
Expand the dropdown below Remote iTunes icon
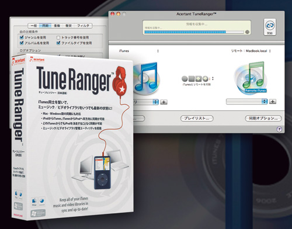click(x=246, y=102)
